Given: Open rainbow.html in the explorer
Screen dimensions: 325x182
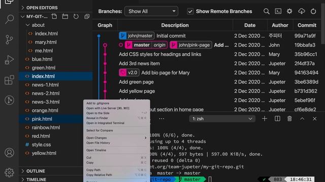Looking at the screenshot, I should (46, 127).
